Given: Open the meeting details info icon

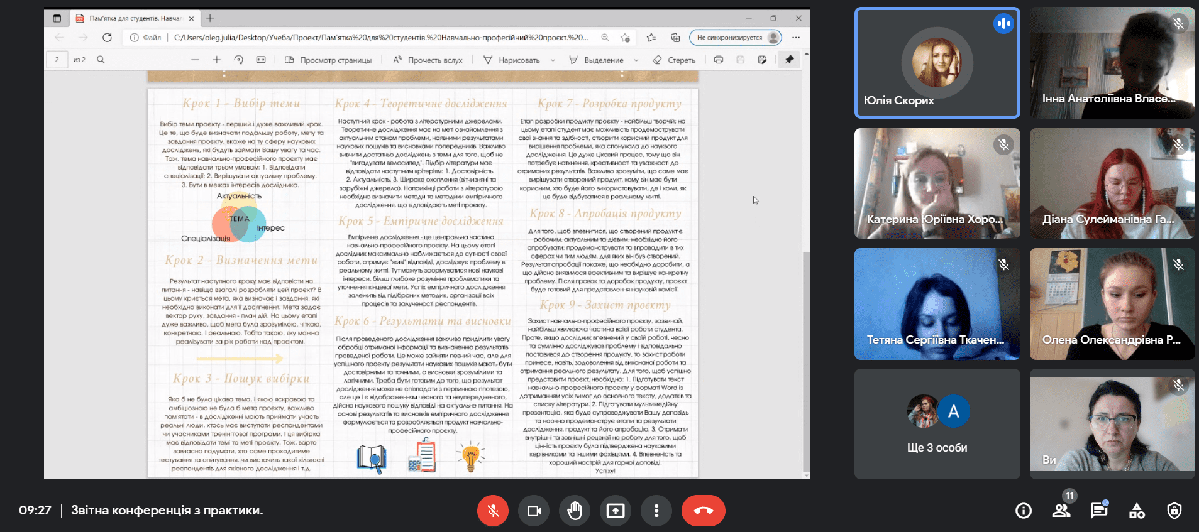Looking at the screenshot, I should (x=1024, y=511).
